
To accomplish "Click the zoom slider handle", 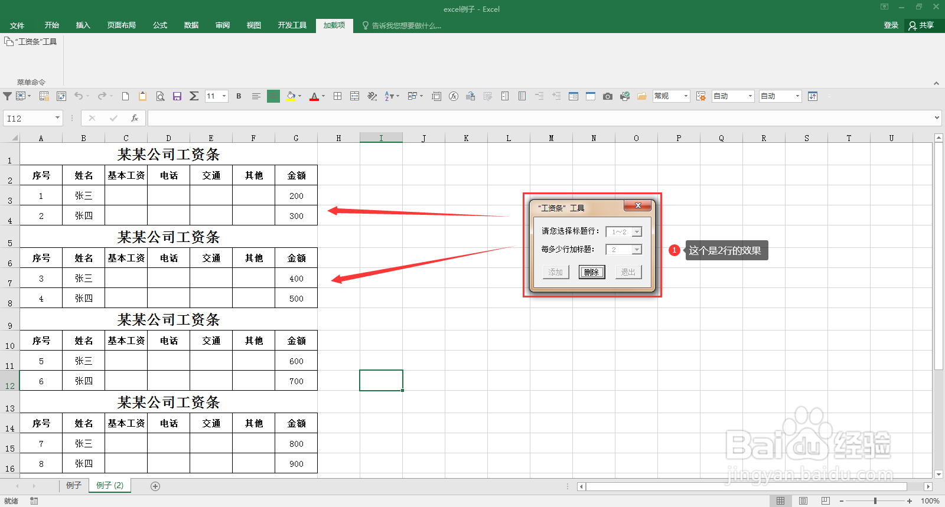I will (x=875, y=501).
